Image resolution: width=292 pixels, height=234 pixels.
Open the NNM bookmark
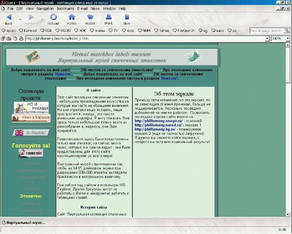pyautogui.click(x=144, y=31)
